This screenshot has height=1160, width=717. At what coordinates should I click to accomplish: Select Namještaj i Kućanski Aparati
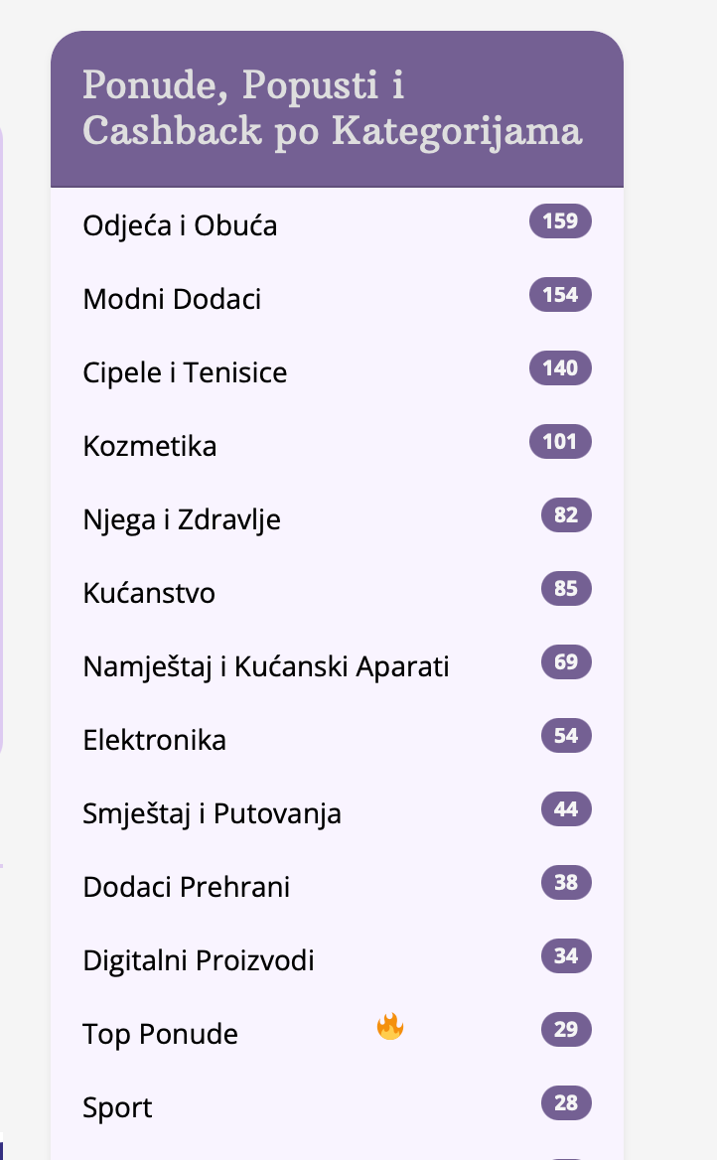[266, 666]
